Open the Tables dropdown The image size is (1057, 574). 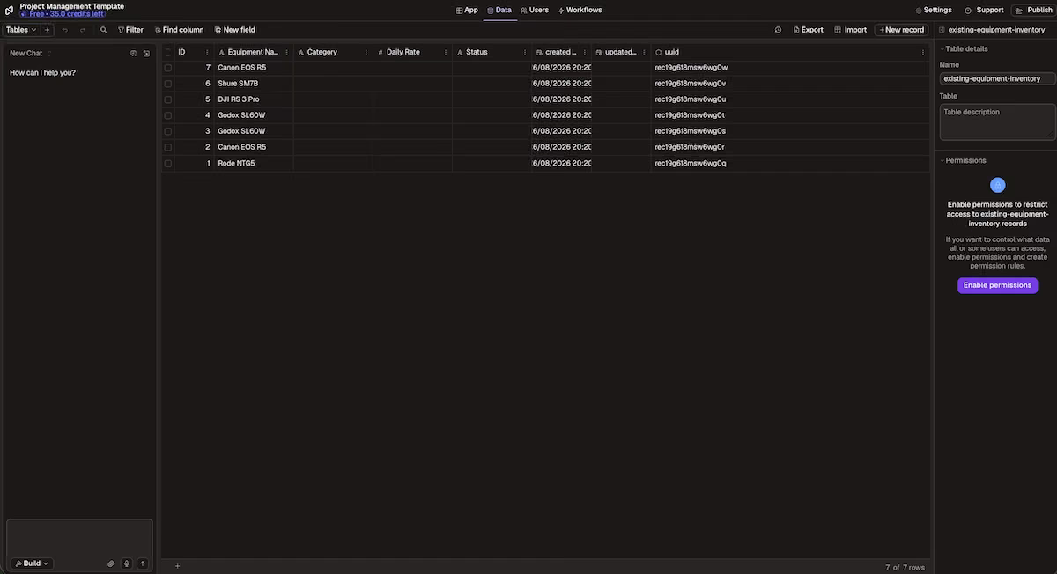coord(21,30)
